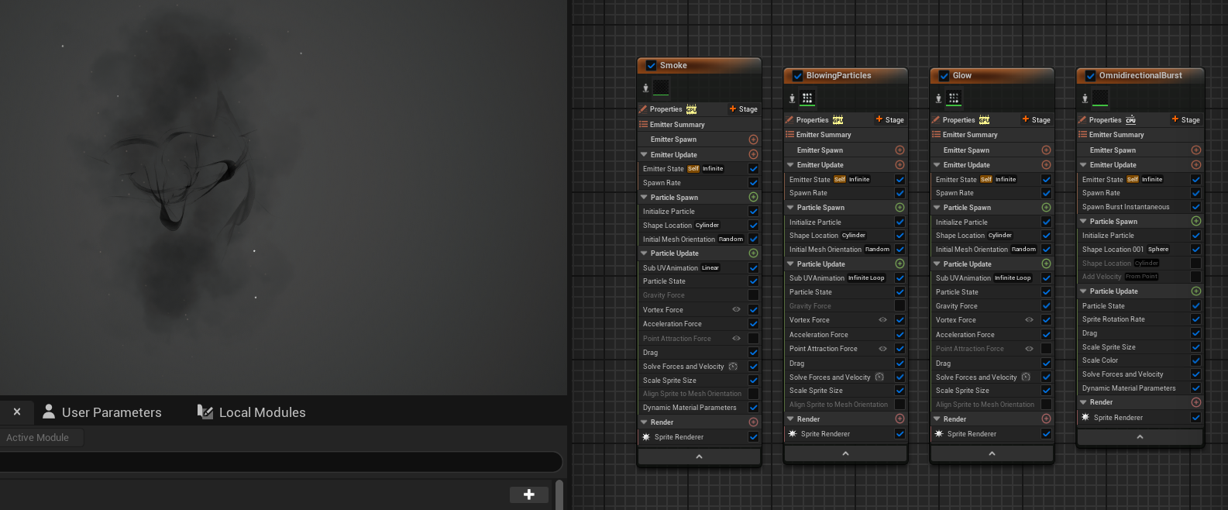The height and width of the screenshot is (510, 1228).
Task: Click the add parameter plus button
Action: click(529, 494)
